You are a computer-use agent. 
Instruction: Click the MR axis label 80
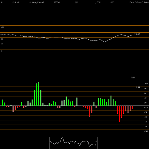click(145, 89)
